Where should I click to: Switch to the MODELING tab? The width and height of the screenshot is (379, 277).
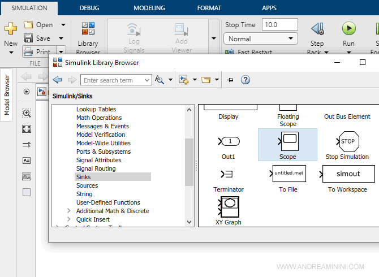(149, 8)
